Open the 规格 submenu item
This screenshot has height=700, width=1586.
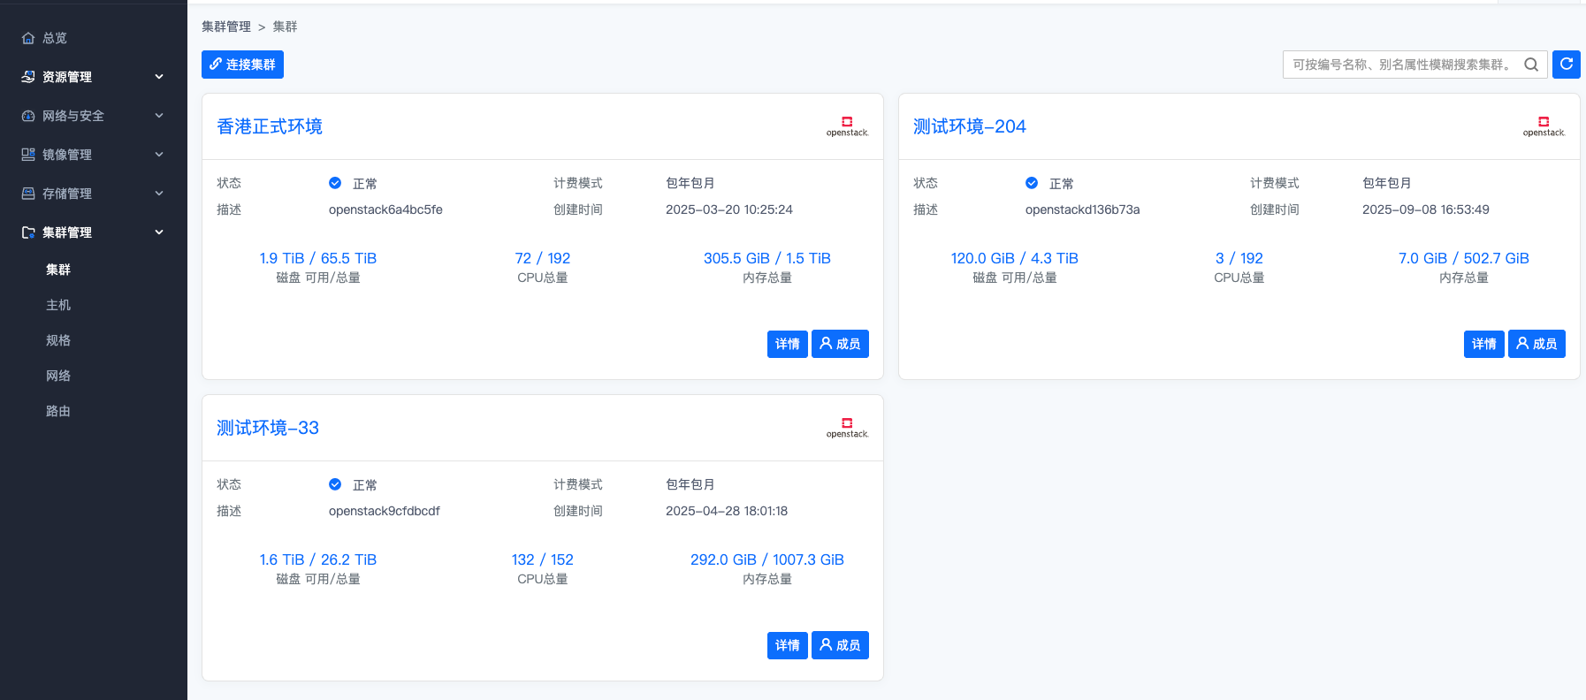(x=58, y=340)
